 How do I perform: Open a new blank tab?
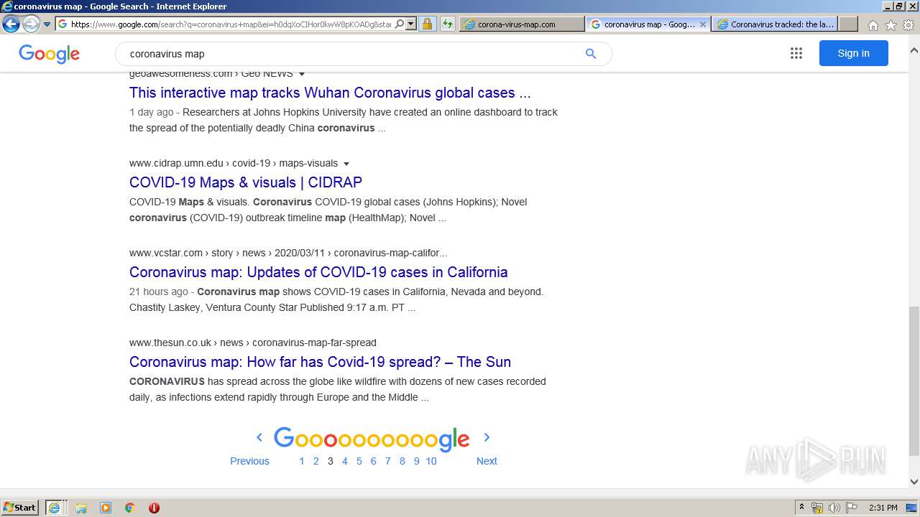click(x=848, y=24)
